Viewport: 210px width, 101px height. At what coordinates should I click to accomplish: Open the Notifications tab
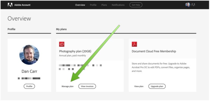click(118, 5)
